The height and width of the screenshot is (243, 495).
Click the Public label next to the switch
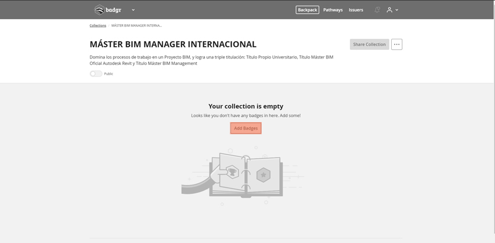coord(109,73)
